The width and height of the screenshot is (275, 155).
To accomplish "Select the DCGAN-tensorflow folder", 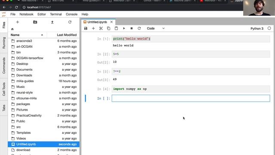I will 43,58.
